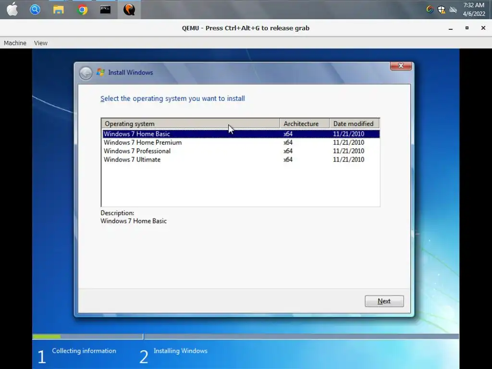Select Windows 7 Professional row
The image size is (492, 369).
coord(241,151)
